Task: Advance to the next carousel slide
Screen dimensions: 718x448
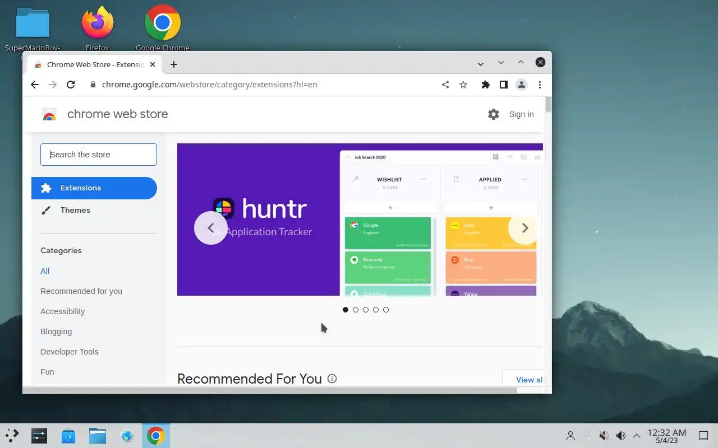Action: tap(525, 228)
